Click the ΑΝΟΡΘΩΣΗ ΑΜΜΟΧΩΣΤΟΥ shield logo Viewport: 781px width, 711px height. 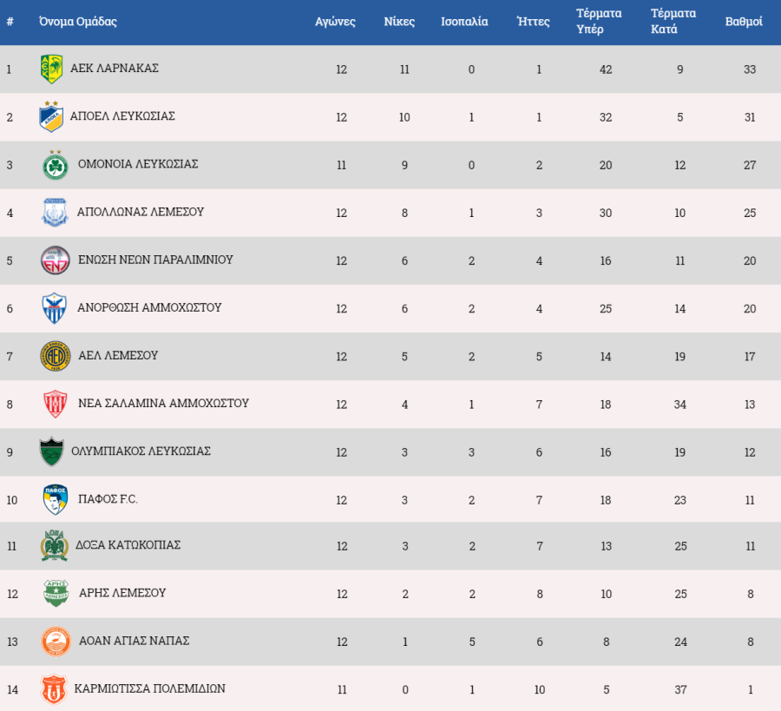tap(55, 308)
